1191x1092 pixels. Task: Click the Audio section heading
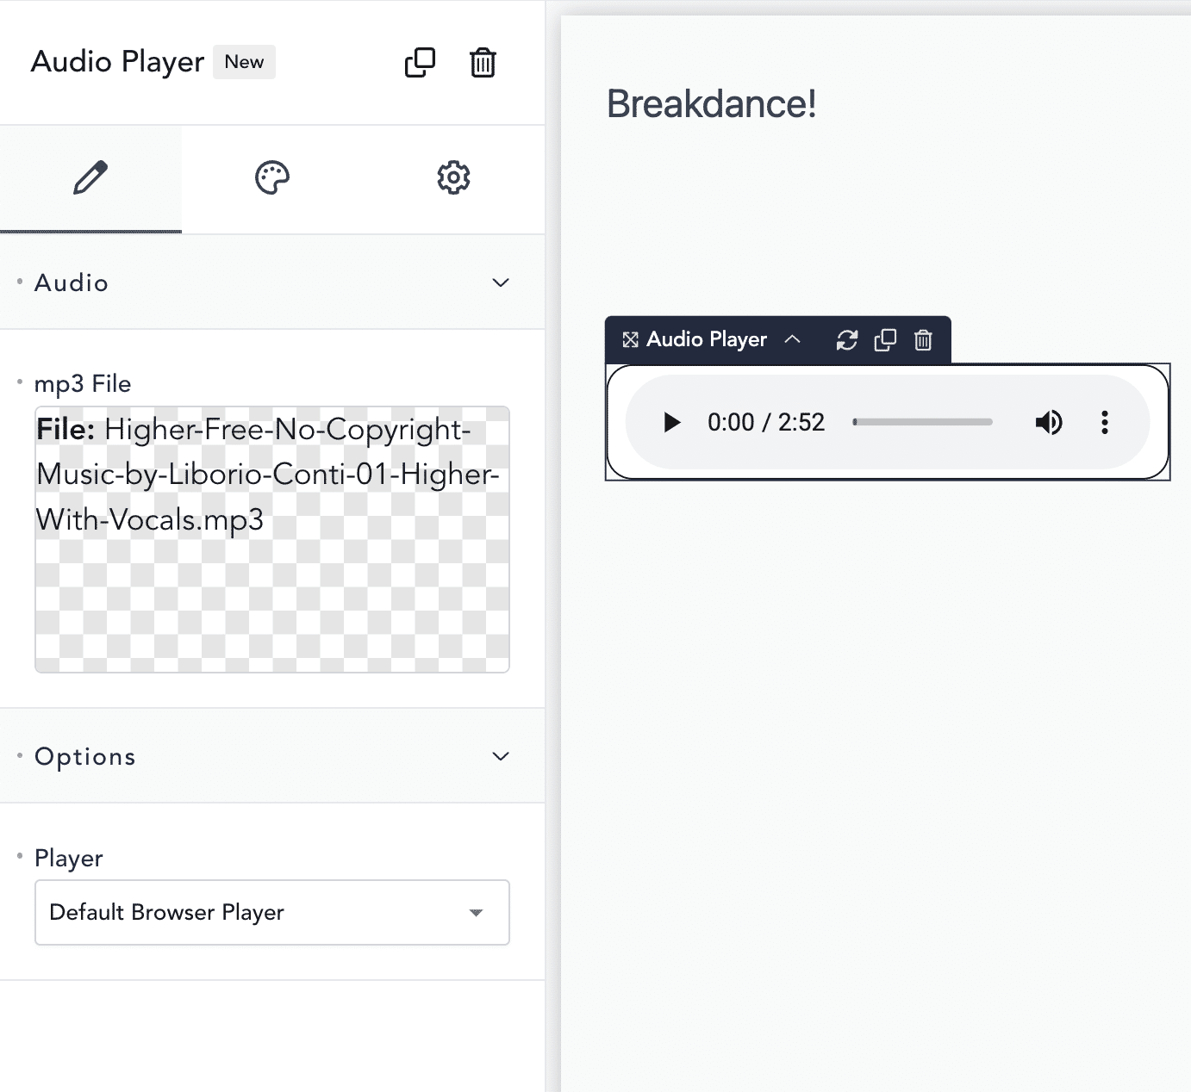coord(72,282)
